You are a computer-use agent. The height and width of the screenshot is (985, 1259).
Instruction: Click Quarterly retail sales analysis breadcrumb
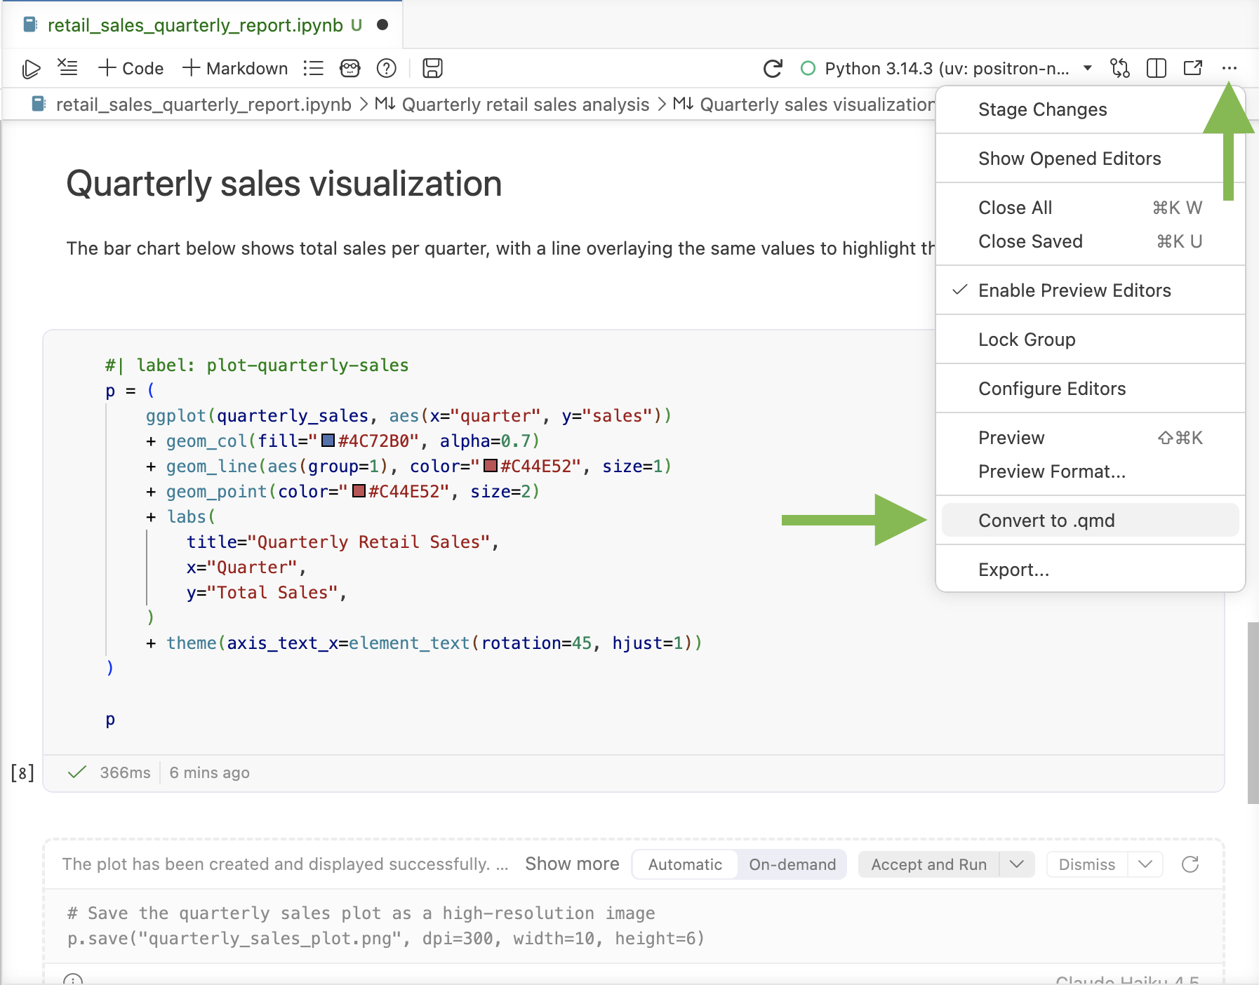coord(526,105)
